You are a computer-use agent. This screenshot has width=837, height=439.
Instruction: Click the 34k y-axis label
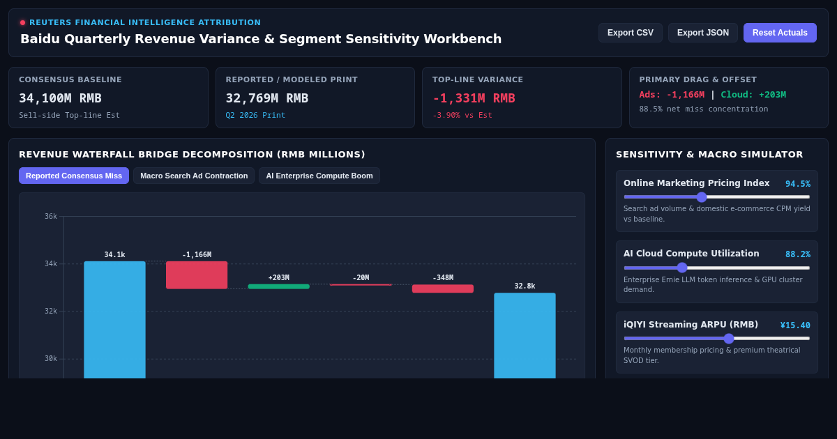51,264
